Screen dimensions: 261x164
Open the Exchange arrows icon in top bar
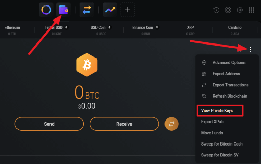tap(87, 10)
